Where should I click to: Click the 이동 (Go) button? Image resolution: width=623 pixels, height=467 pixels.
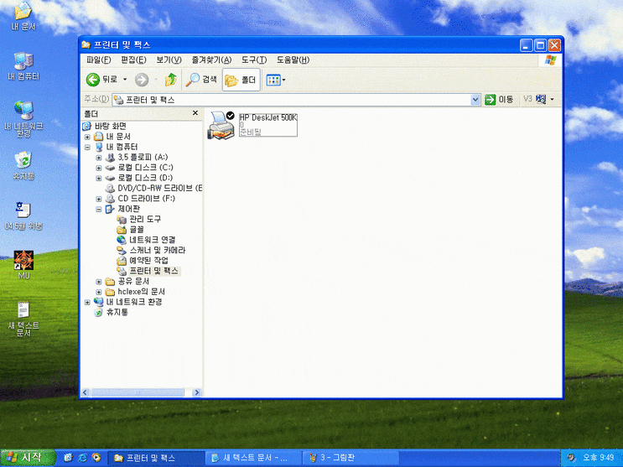pyautogui.click(x=500, y=100)
